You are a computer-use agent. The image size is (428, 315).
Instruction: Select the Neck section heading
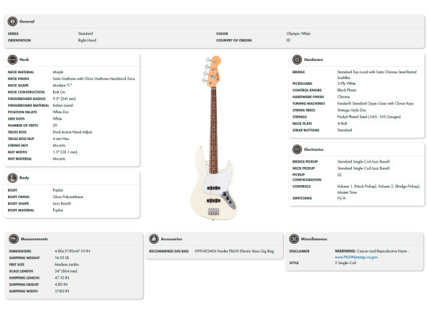pyautogui.click(x=24, y=60)
